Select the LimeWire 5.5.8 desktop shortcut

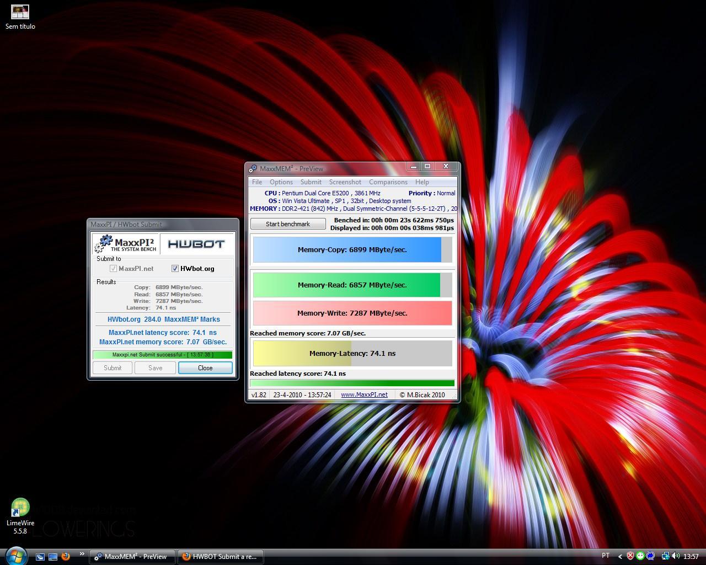click(20, 516)
